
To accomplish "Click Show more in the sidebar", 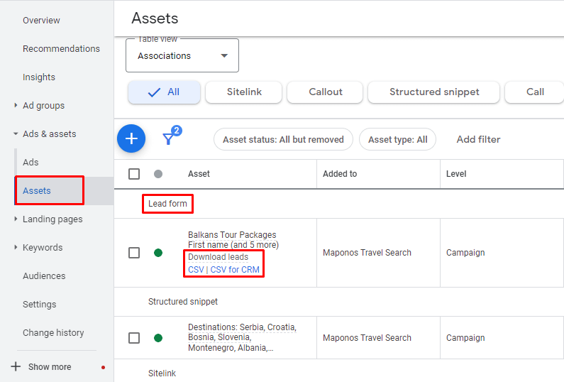I will pos(50,367).
